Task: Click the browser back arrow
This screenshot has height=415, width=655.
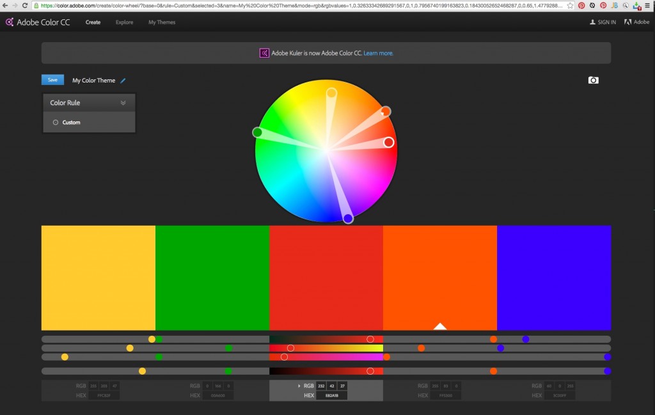Action: point(5,5)
